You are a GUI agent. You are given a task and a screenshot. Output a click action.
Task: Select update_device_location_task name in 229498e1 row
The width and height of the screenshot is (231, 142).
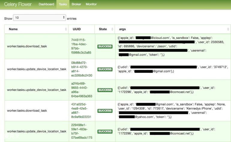click(37, 131)
